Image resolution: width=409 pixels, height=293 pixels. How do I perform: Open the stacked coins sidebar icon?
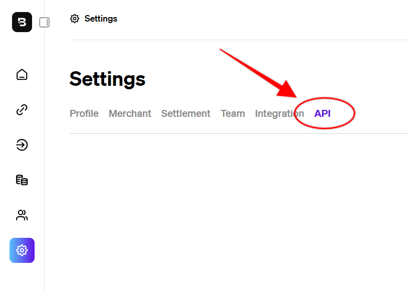[x=22, y=180]
